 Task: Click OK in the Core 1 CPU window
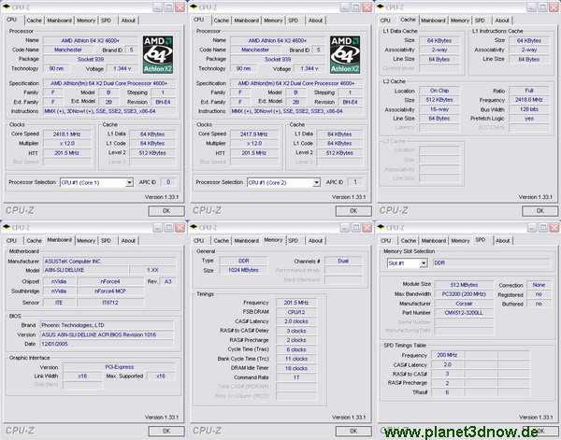click(166, 211)
